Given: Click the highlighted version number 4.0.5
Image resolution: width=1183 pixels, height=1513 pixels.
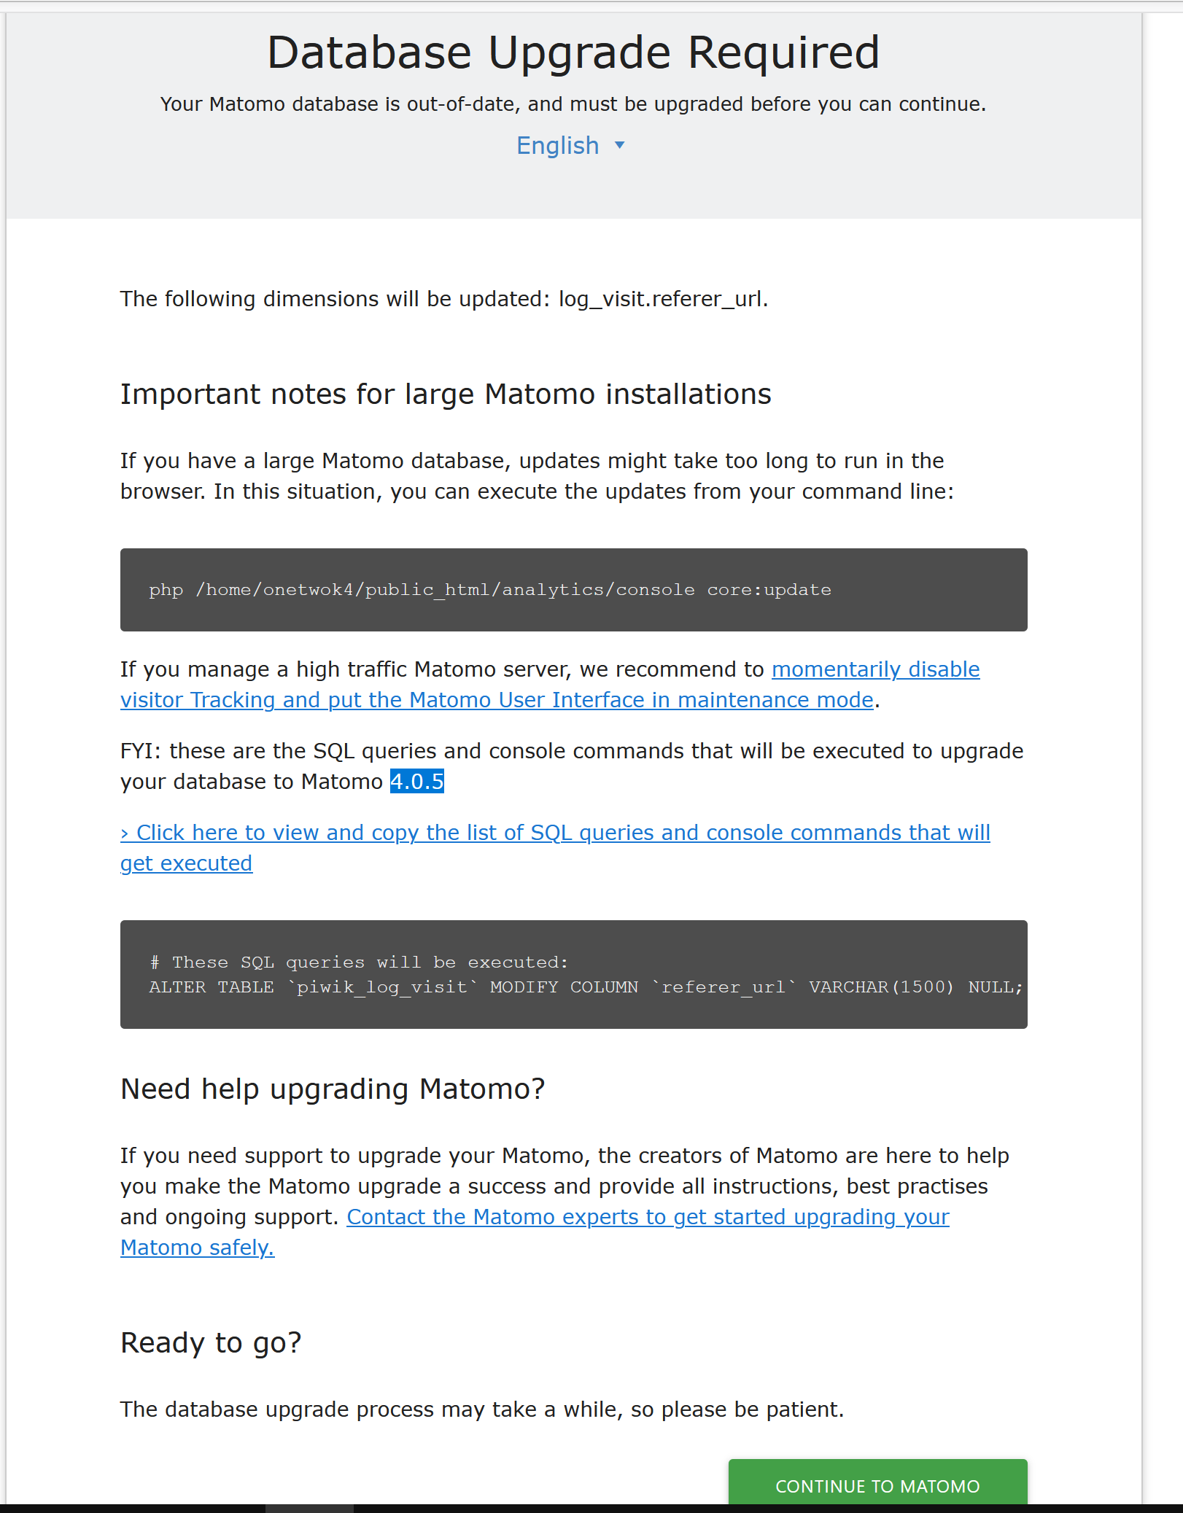Looking at the screenshot, I should tap(416, 782).
